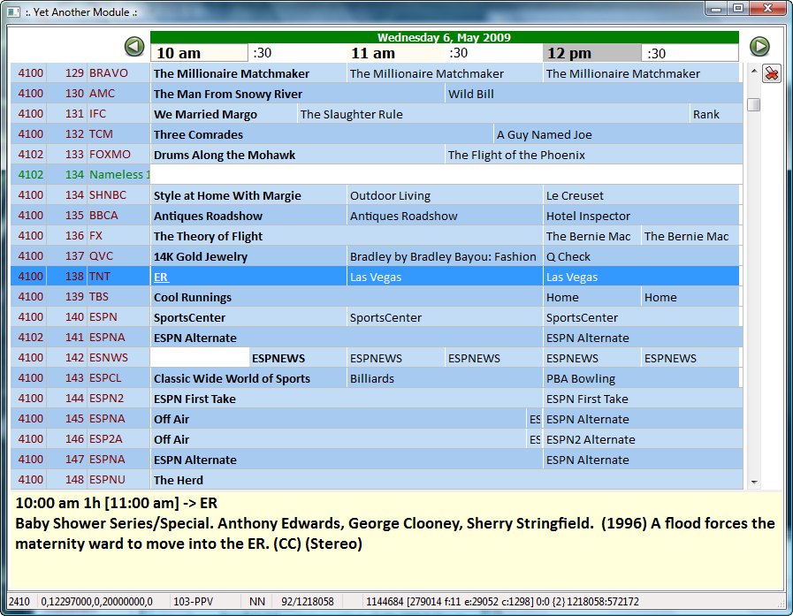Open the bold ESPNEWS program at 10:30

point(298,358)
